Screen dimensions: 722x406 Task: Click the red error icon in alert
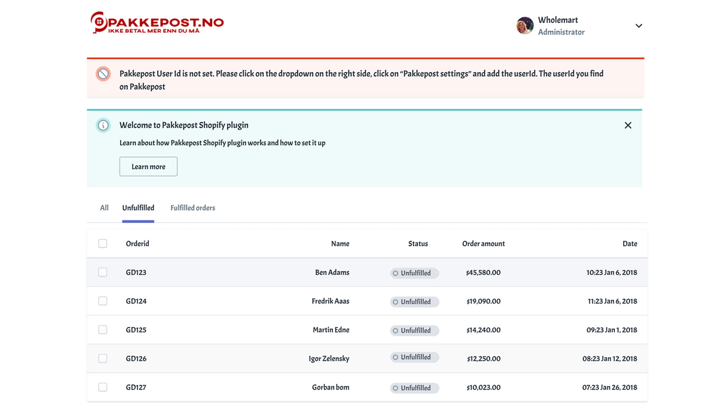click(103, 74)
